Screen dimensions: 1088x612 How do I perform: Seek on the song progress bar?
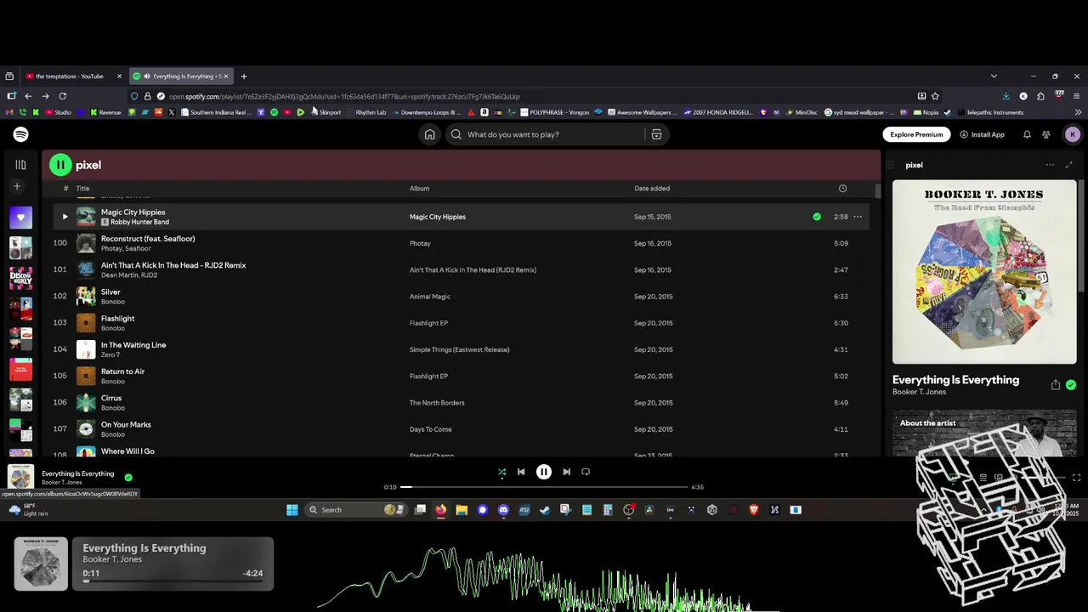tap(544, 487)
